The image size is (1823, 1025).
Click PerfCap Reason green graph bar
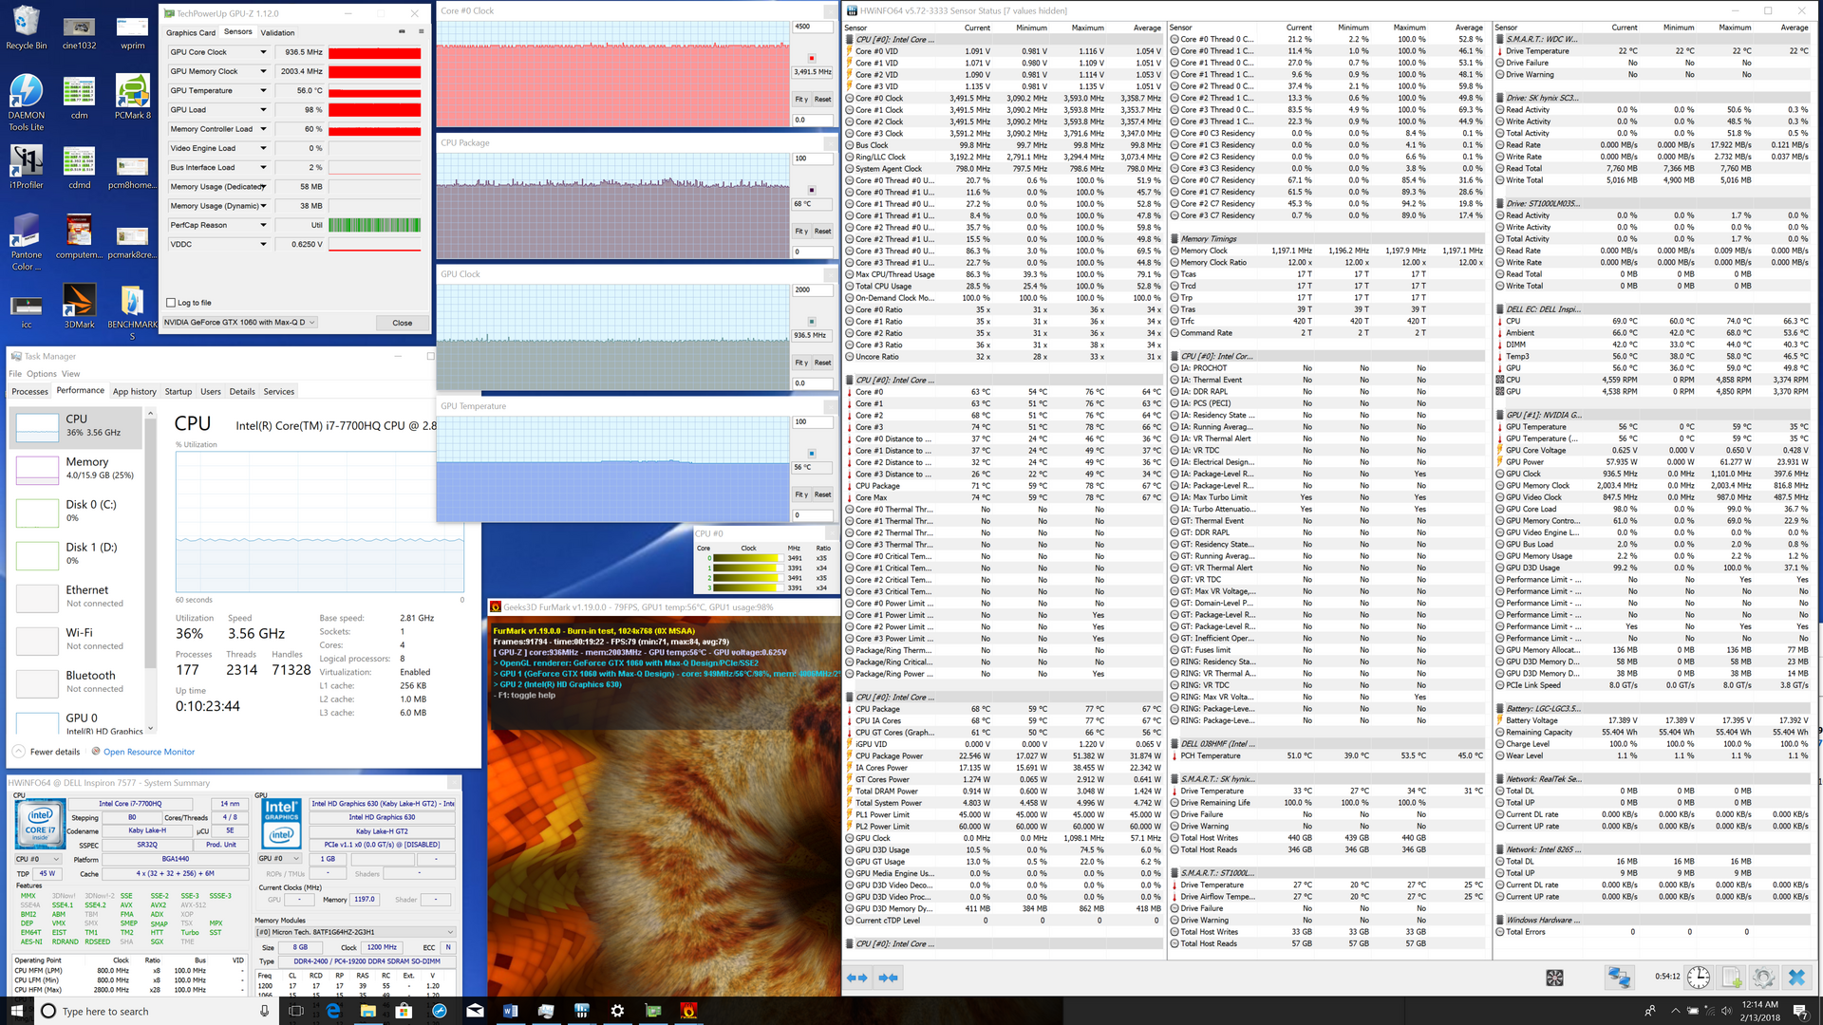(374, 225)
